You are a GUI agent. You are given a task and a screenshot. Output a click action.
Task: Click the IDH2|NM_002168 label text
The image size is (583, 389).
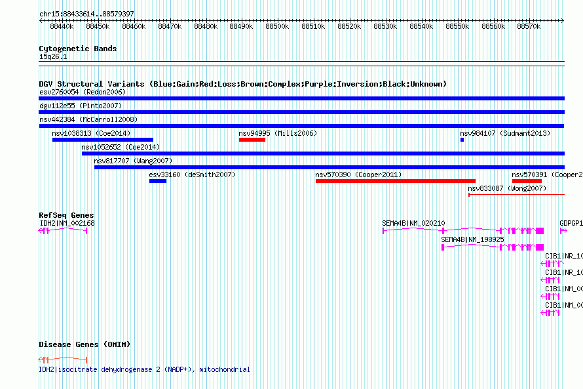67,223
